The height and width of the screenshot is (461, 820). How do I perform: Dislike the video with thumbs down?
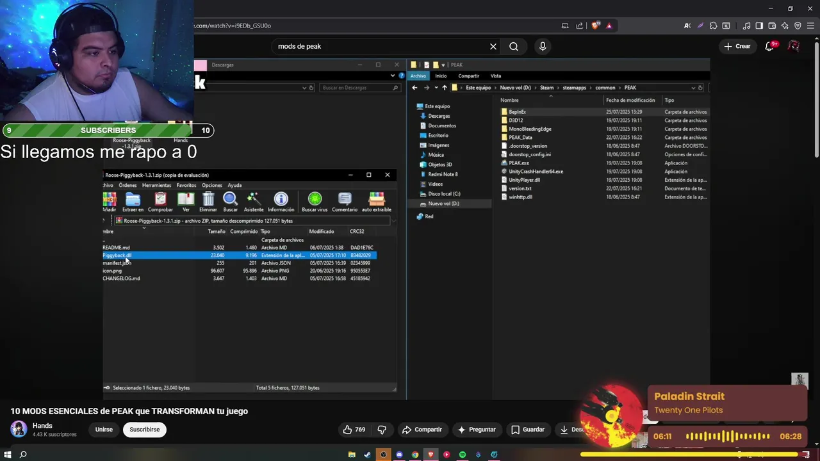click(382, 430)
